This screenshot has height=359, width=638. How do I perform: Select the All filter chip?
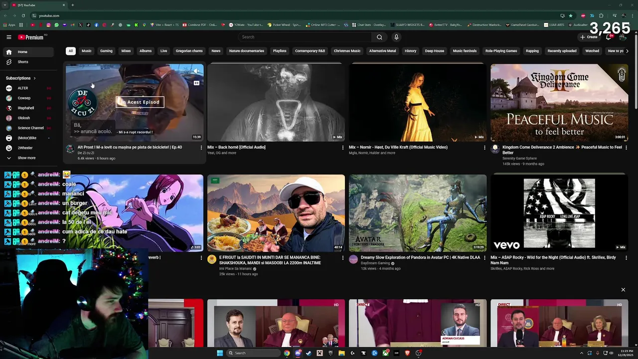(70, 51)
